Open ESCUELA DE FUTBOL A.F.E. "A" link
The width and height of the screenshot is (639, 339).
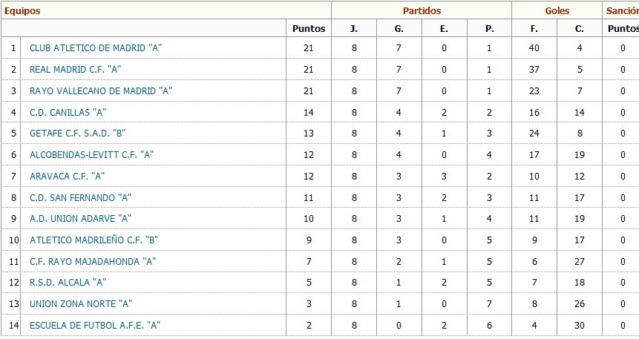coord(95,326)
